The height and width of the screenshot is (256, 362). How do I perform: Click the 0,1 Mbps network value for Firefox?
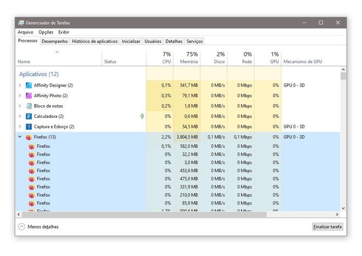(243, 137)
